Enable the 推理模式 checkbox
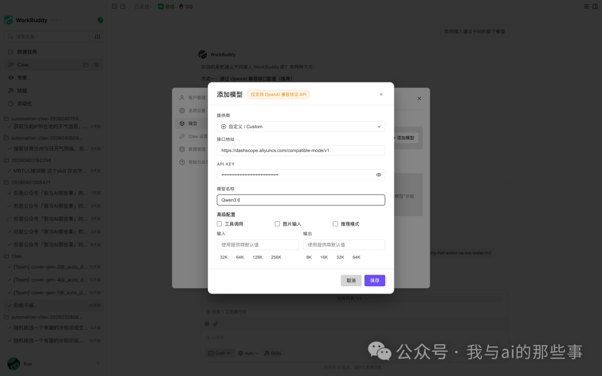The height and width of the screenshot is (376, 602). pyautogui.click(x=335, y=224)
